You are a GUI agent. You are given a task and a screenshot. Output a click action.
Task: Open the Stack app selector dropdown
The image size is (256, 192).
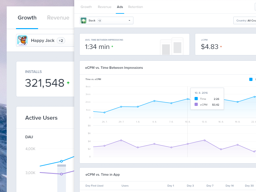pyautogui.click(x=129, y=20)
